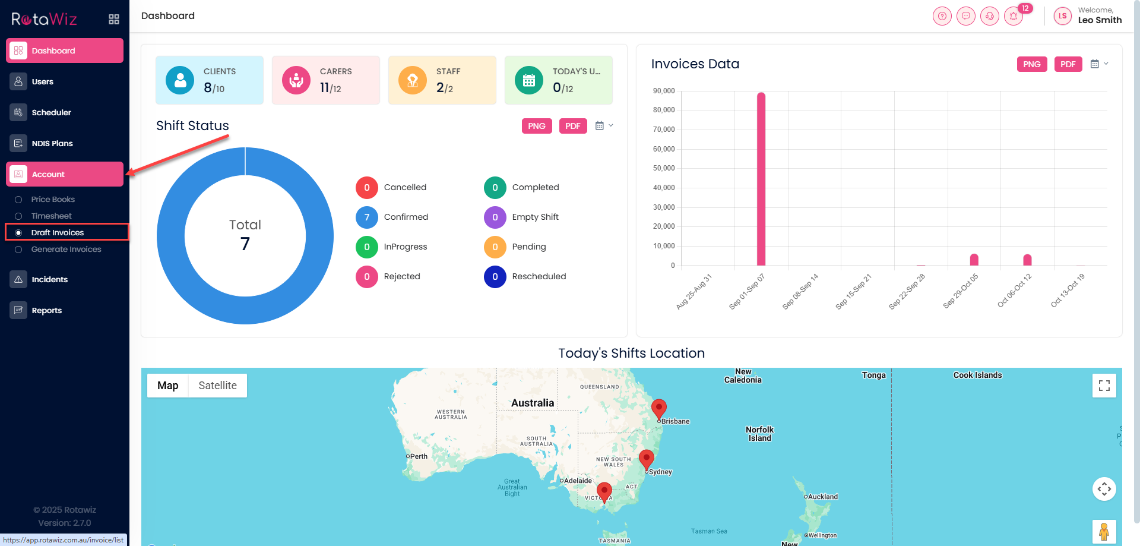This screenshot has width=1140, height=546.
Task: Open Invoices Data calendar date dropdown
Action: 1099,64
